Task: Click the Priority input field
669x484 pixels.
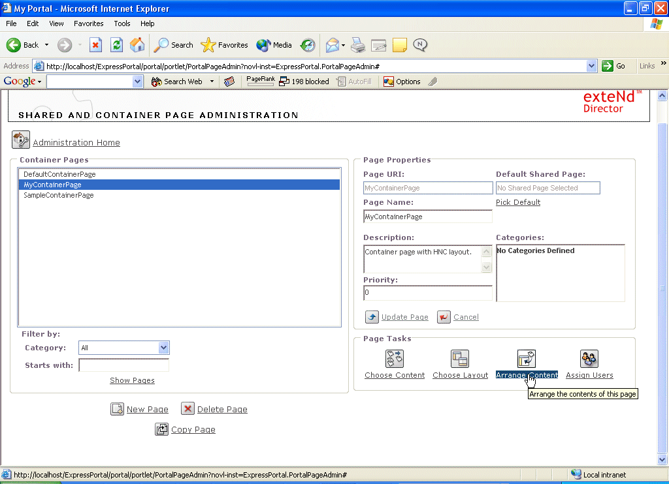Action: click(x=427, y=293)
